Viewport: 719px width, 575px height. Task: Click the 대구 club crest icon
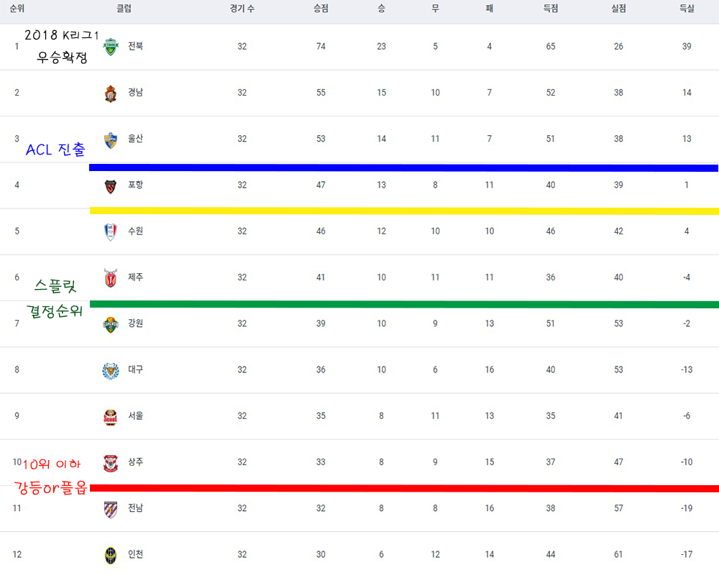[110, 370]
